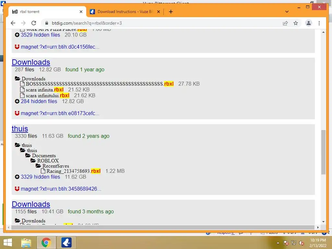The image size is (332, 249).
Task: Open the first Downloads torrent title (287 files)
Action: tap(31, 62)
